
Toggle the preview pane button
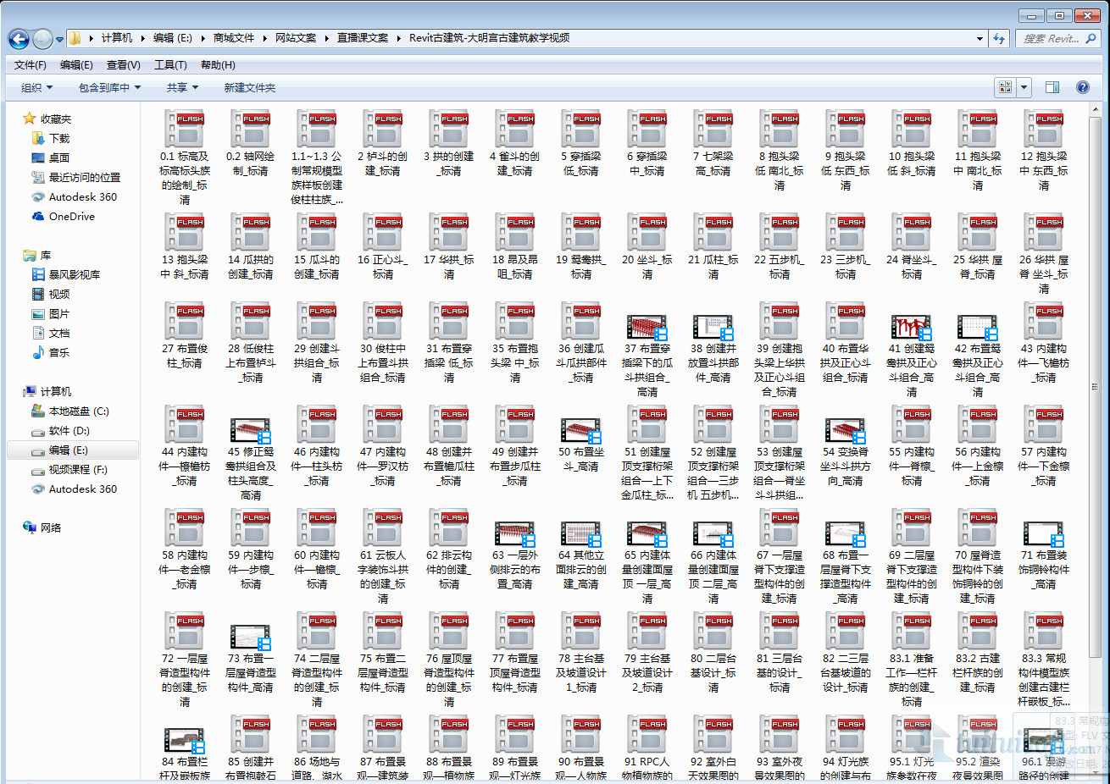1052,87
